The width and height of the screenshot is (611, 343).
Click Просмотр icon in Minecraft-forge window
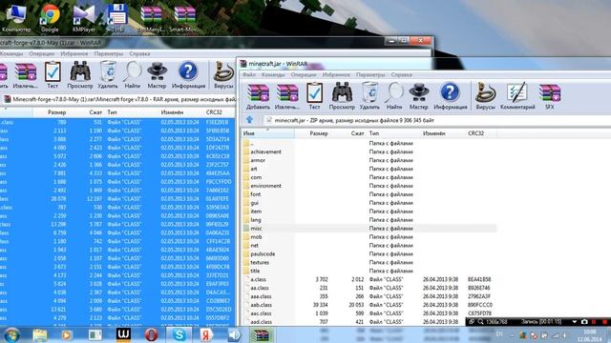point(80,75)
